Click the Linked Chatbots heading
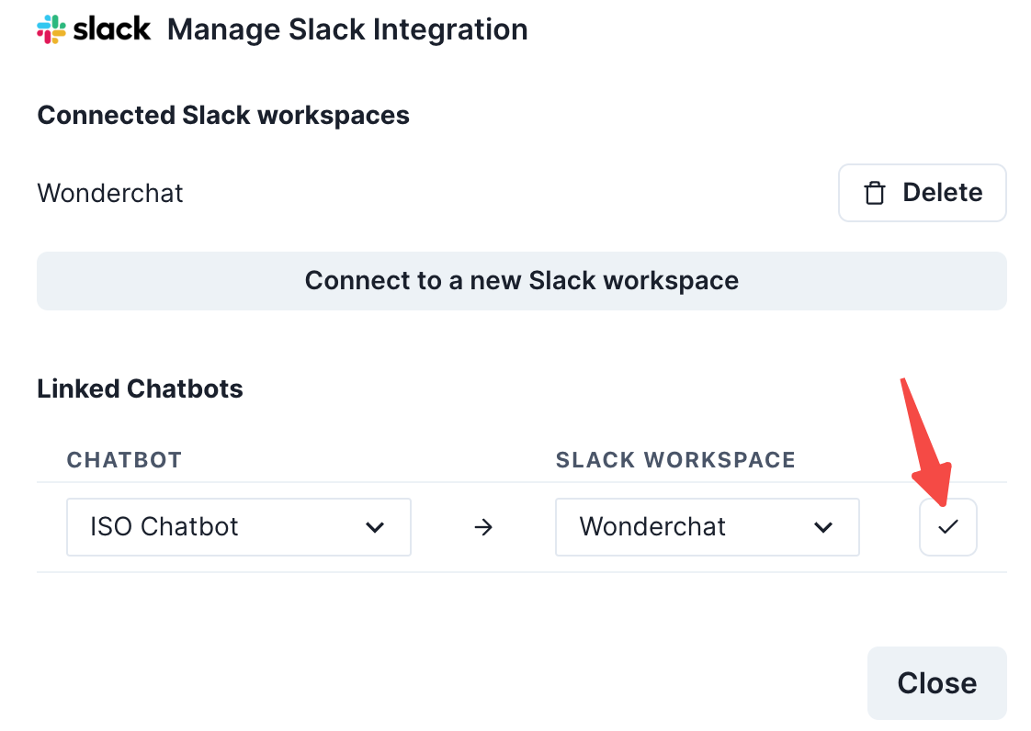1031x731 pixels. pyautogui.click(x=140, y=388)
